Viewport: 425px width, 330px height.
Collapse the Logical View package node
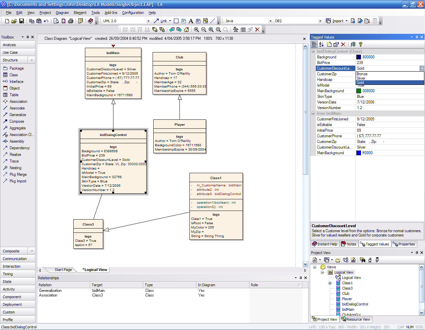[x=322, y=272]
